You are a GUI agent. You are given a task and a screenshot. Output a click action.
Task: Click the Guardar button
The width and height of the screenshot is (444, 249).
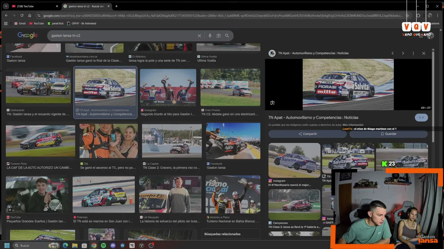click(x=388, y=134)
